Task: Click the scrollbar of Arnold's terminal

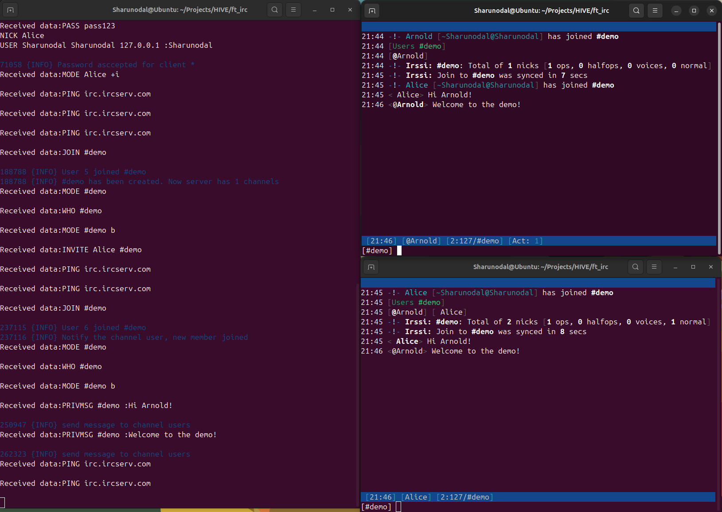Action: click(719, 137)
